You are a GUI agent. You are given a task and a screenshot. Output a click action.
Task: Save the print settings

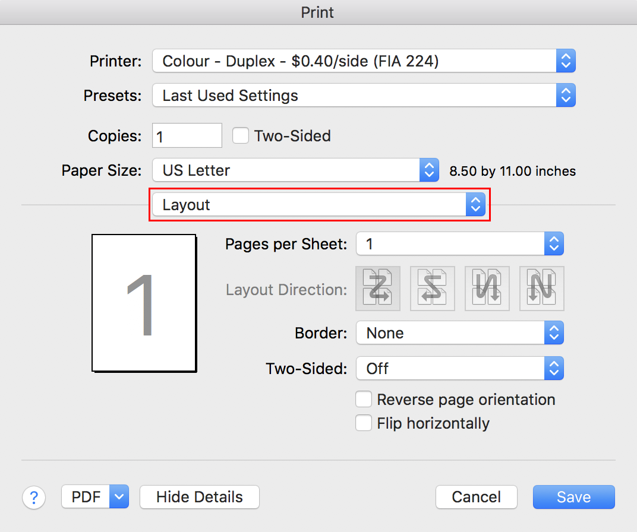[x=573, y=497]
